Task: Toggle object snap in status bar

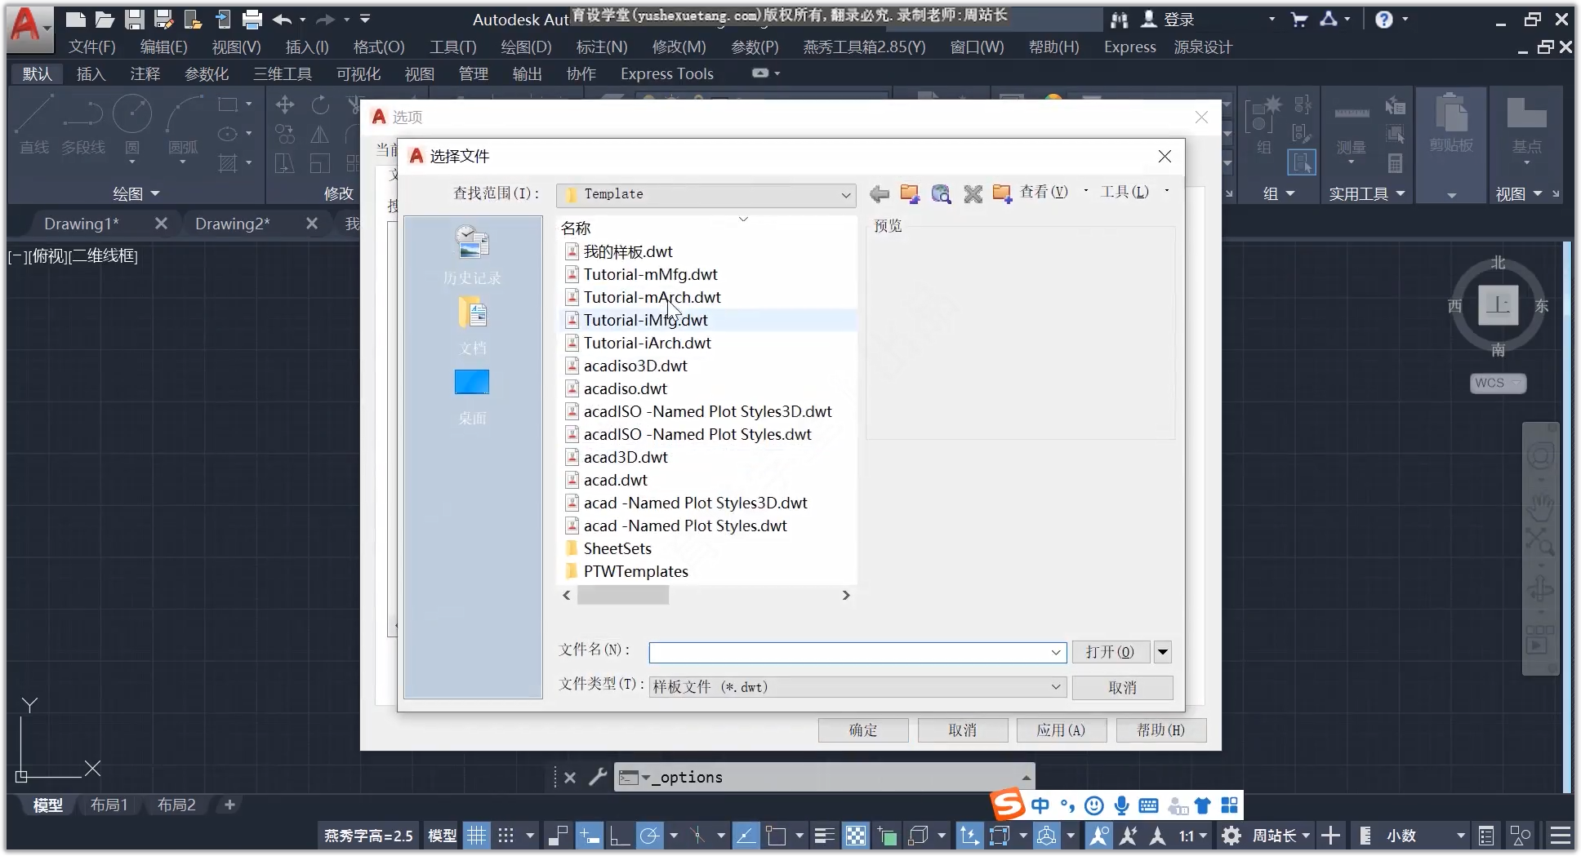Action: click(x=776, y=836)
